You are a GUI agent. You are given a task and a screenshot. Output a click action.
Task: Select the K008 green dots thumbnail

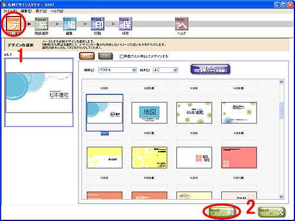(194, 113)
